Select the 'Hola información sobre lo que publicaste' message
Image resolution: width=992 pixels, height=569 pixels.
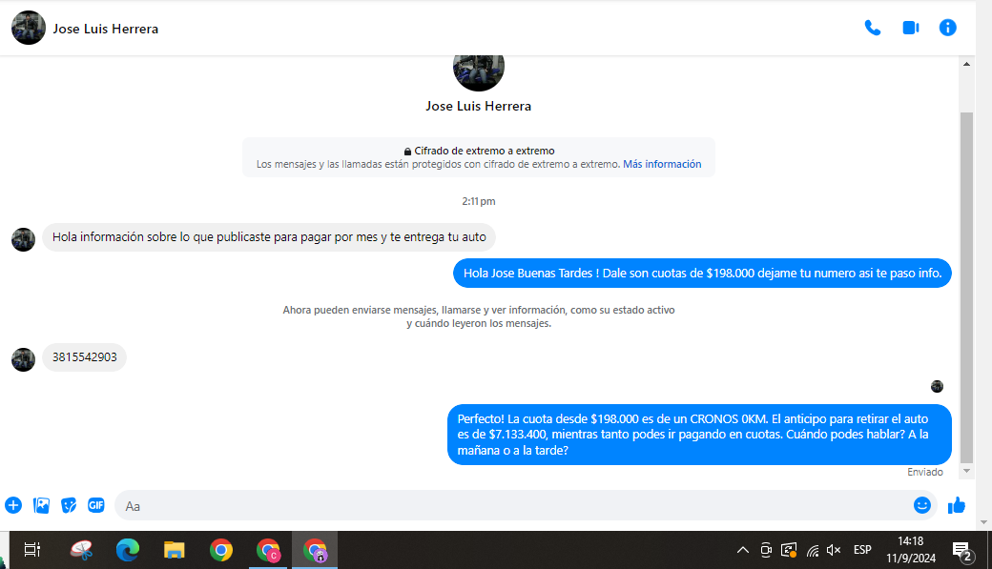pos(269,237)
